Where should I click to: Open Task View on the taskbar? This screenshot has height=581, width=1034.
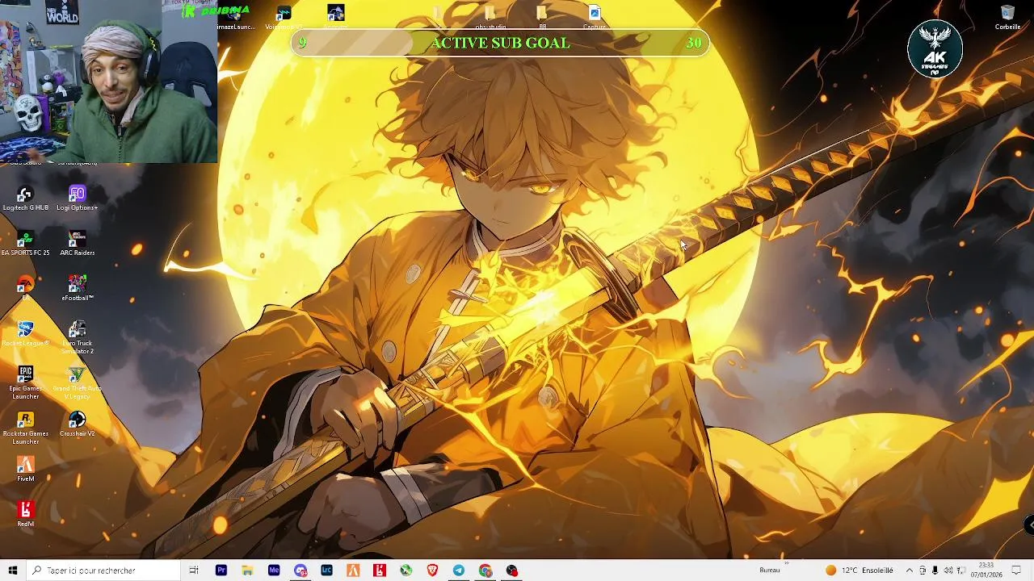(194, 571)
